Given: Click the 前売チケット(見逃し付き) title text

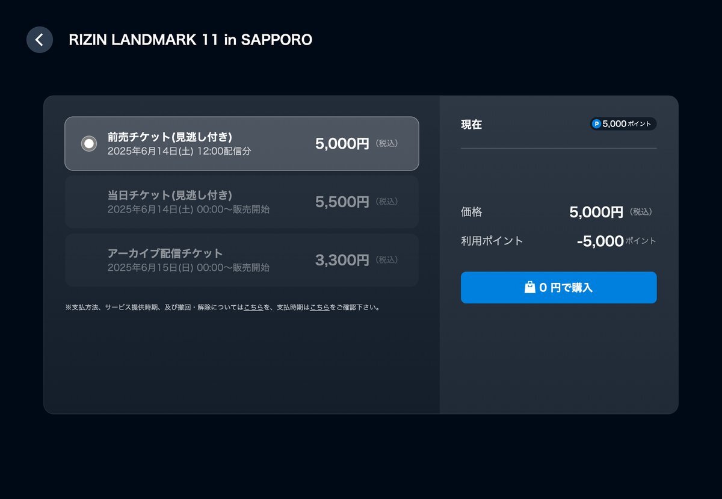Looking at the screenshot, I should (170, 137).
